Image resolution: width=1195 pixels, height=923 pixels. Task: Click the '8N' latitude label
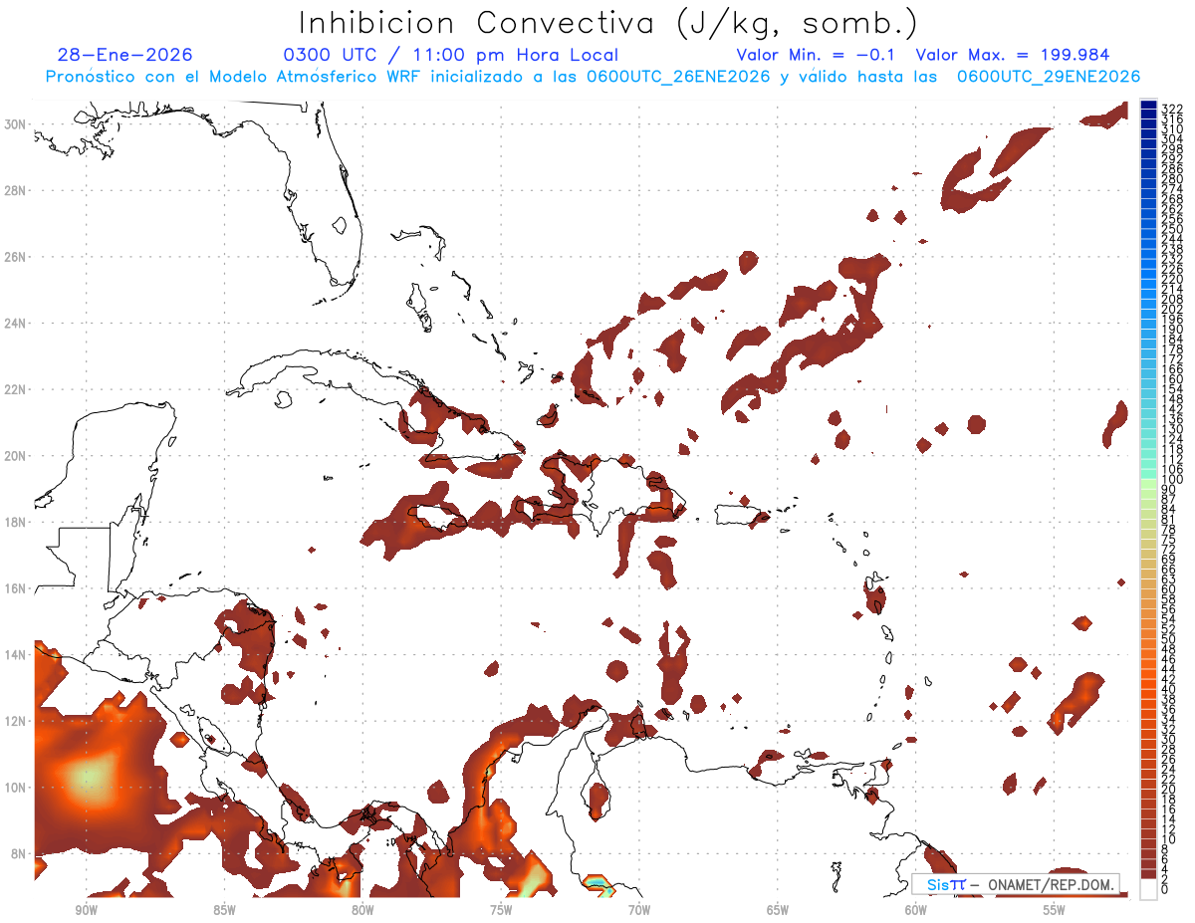click(x=20, y=853)
